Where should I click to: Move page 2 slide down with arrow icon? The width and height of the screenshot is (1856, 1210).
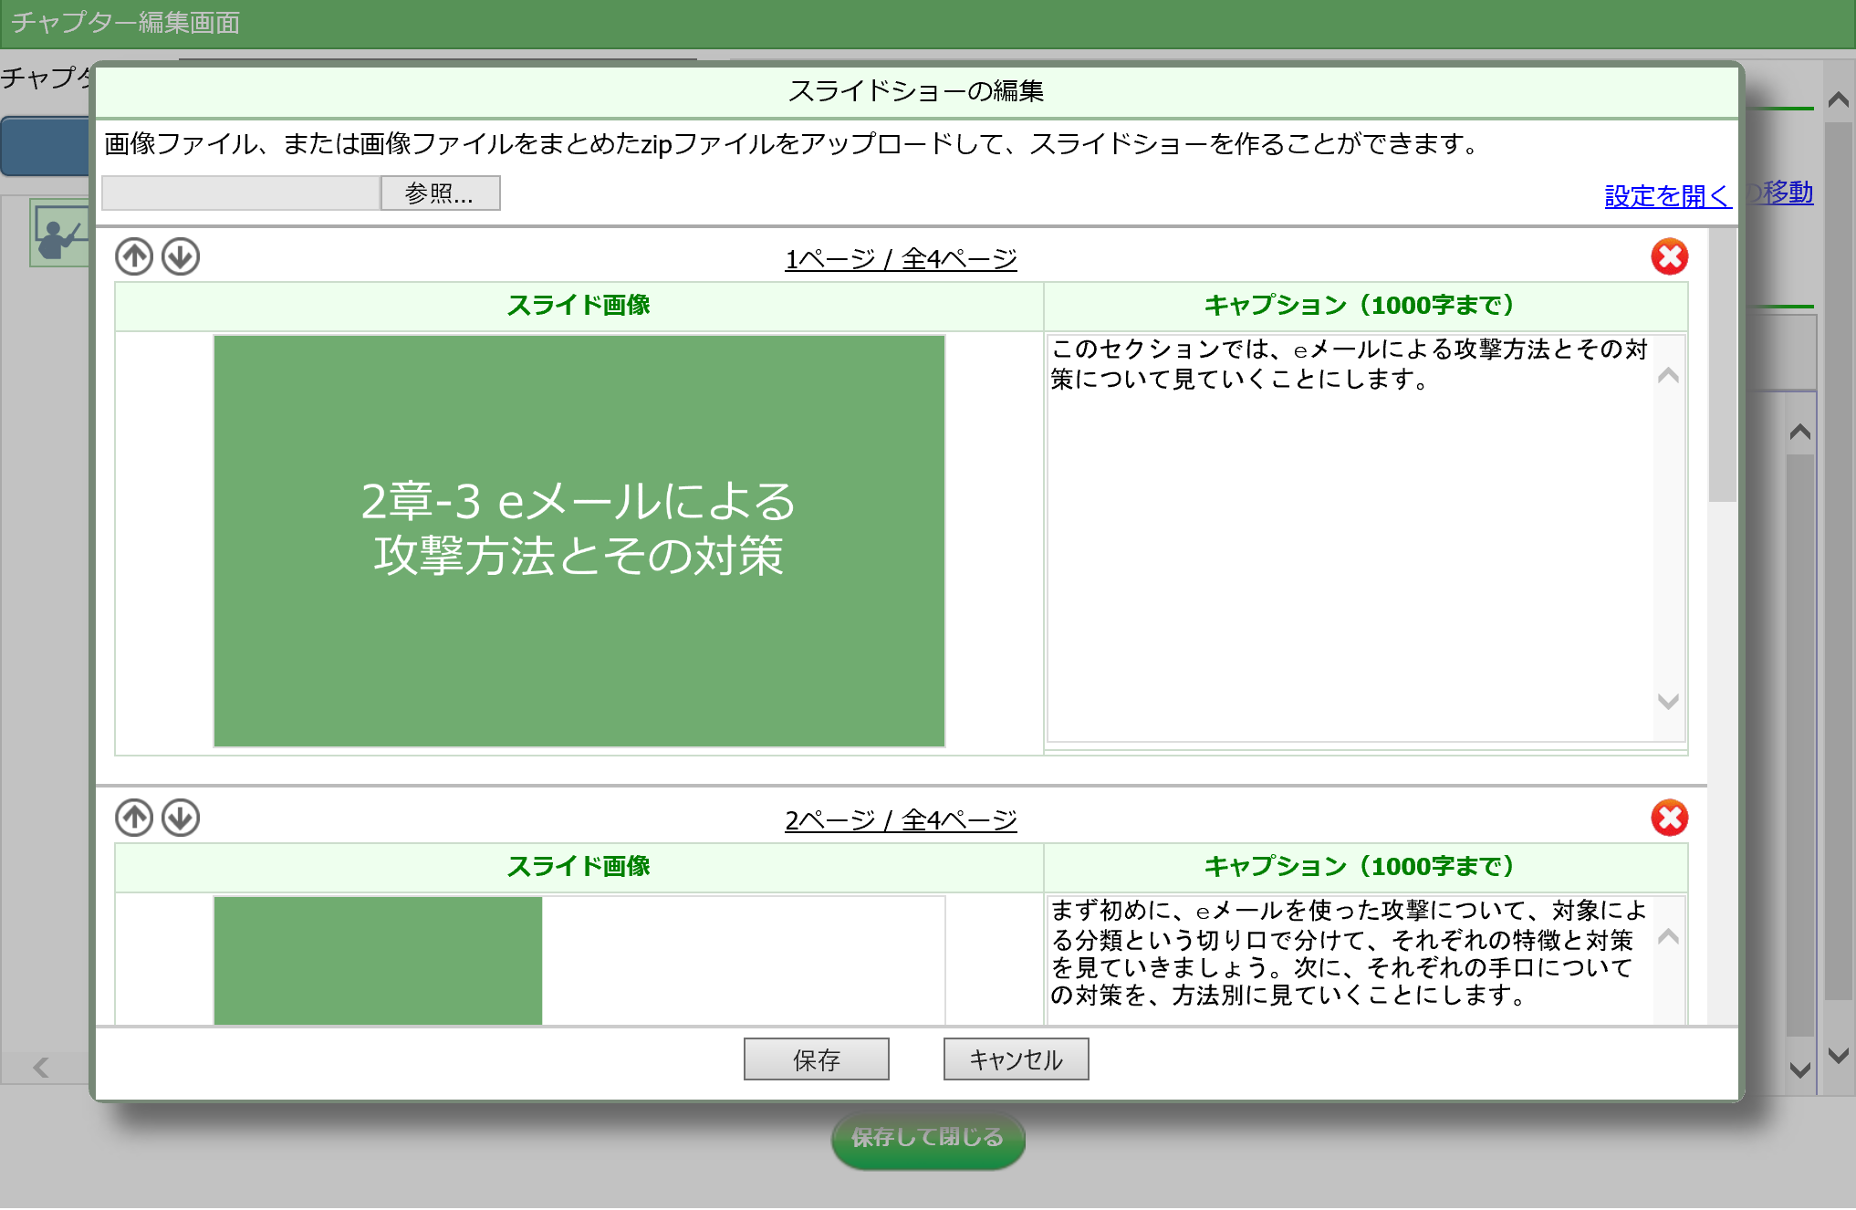[181, 818]
